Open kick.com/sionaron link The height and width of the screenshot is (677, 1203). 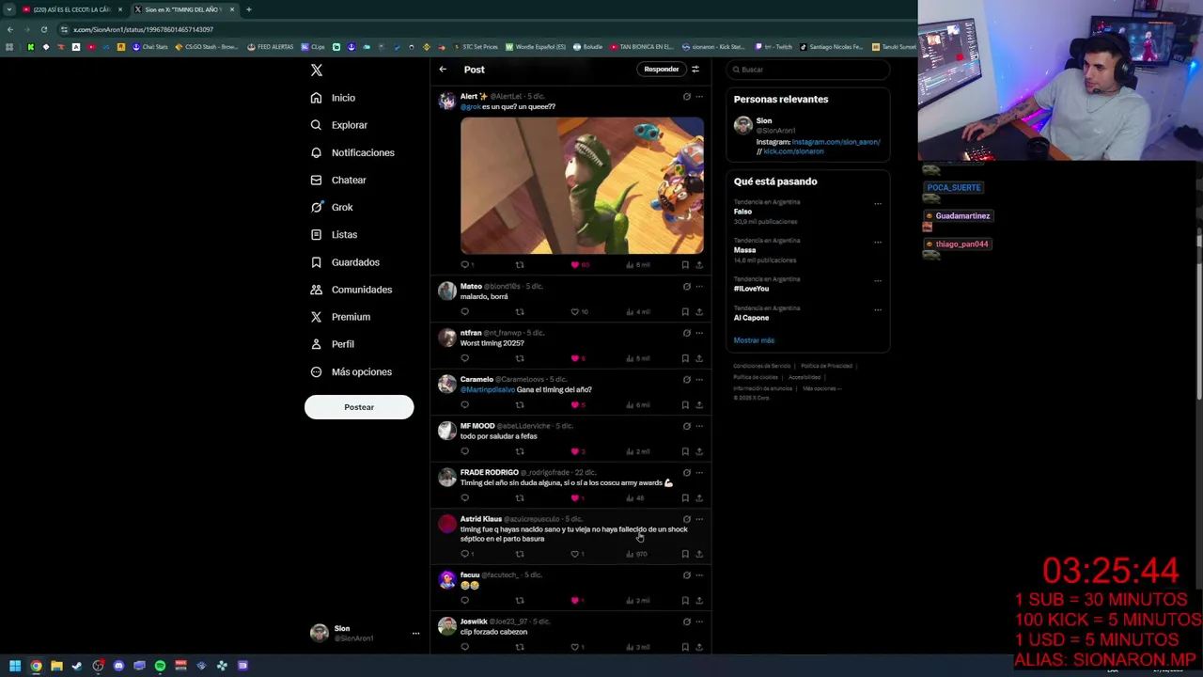(793, 151)
